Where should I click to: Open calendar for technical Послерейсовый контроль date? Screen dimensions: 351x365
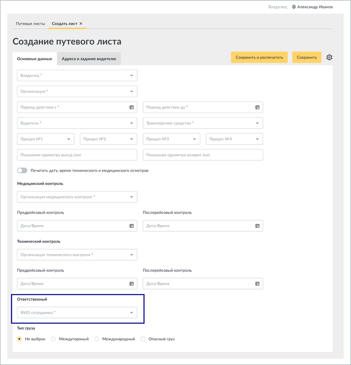(257, 284)
